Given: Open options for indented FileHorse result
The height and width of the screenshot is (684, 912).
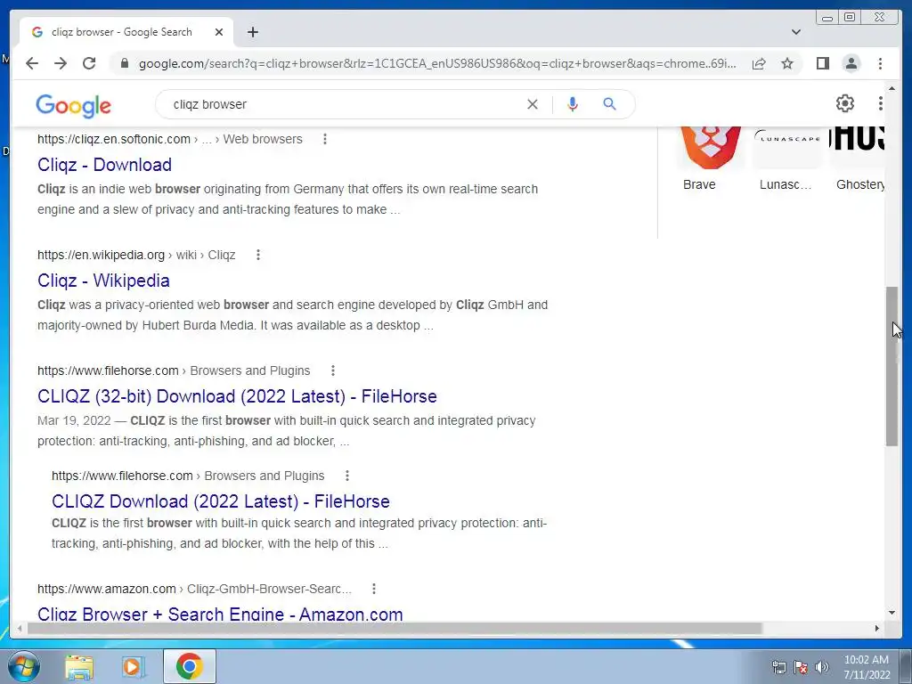Looking at the screenshot, I should coord(347,476).
